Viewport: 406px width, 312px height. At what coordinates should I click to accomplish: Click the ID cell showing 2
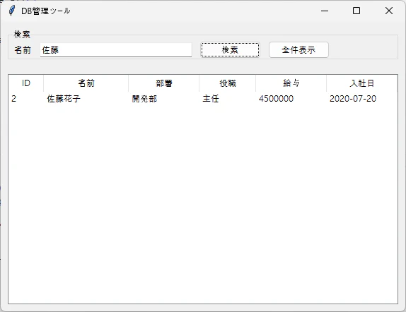click(x=13, y=99)
